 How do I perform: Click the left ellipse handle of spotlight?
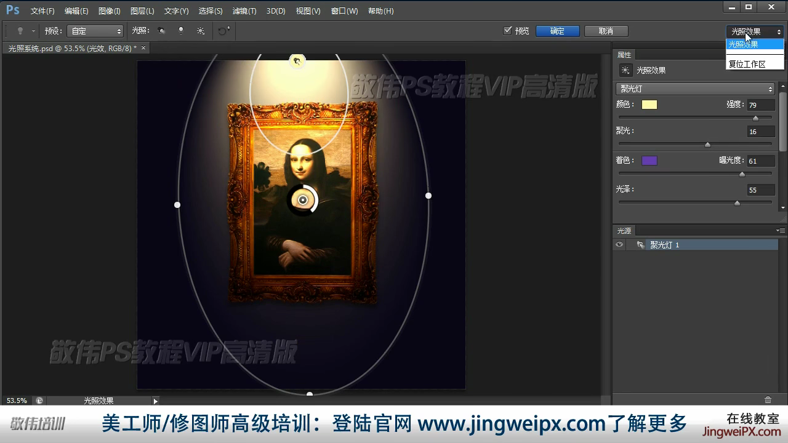point(177,204)
